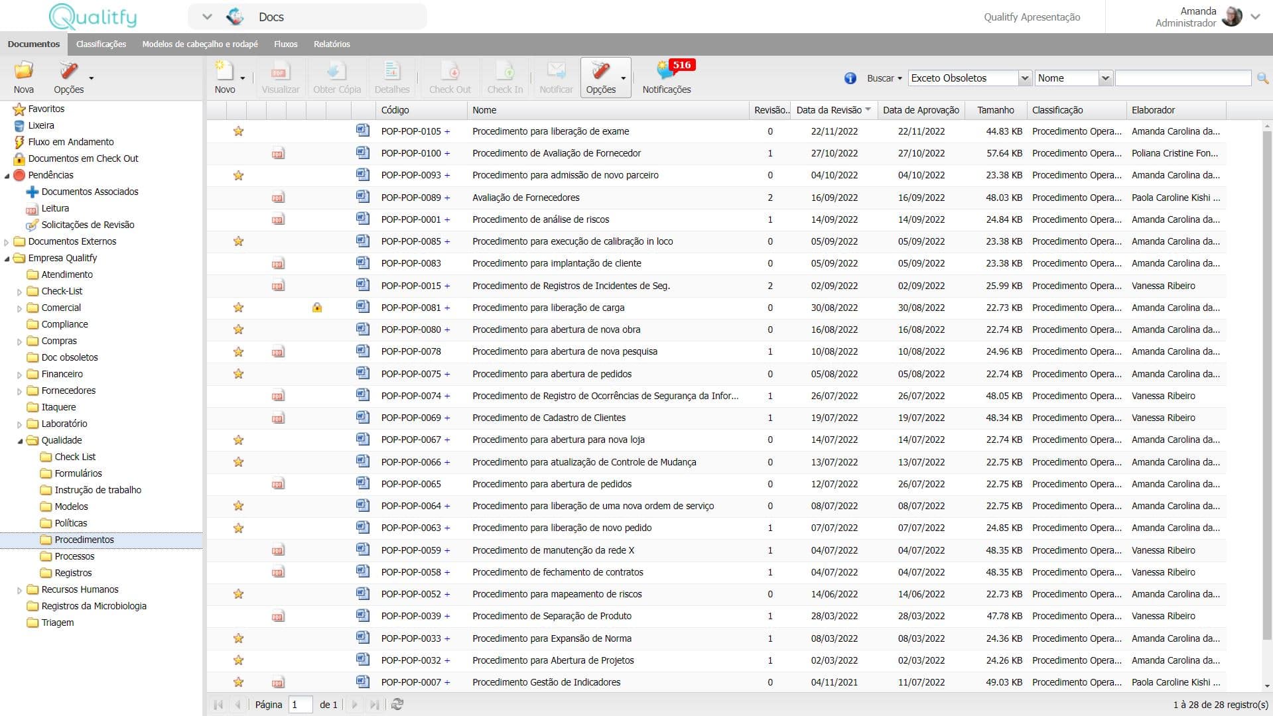Screen dimensions: 1273x716
Task: Switch to the Classificações tab
Action: 101,44
